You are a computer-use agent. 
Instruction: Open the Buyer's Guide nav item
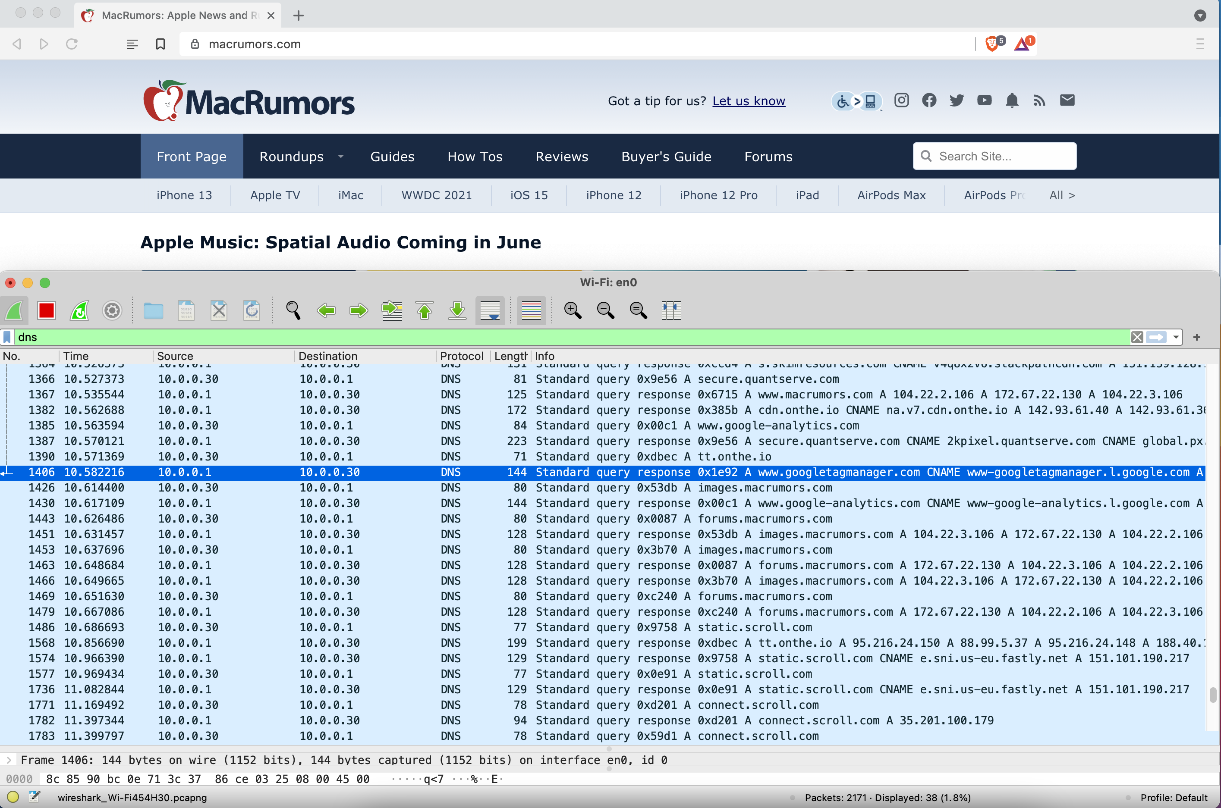[666, 157]
